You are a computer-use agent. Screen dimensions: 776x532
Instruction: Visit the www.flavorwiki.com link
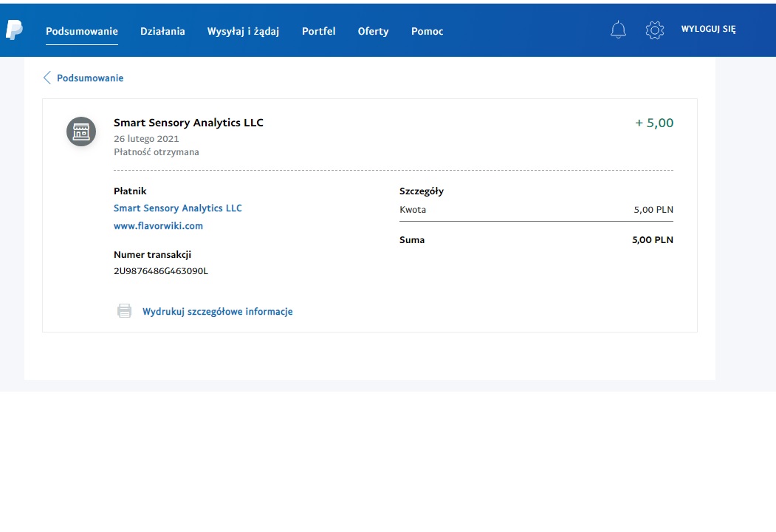(158, 226)
